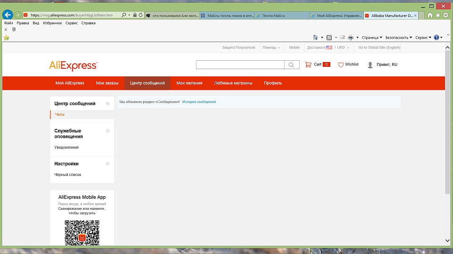Click the Mobile link in top bar
The image size is (453, 254).
click(x=294, y=48)
